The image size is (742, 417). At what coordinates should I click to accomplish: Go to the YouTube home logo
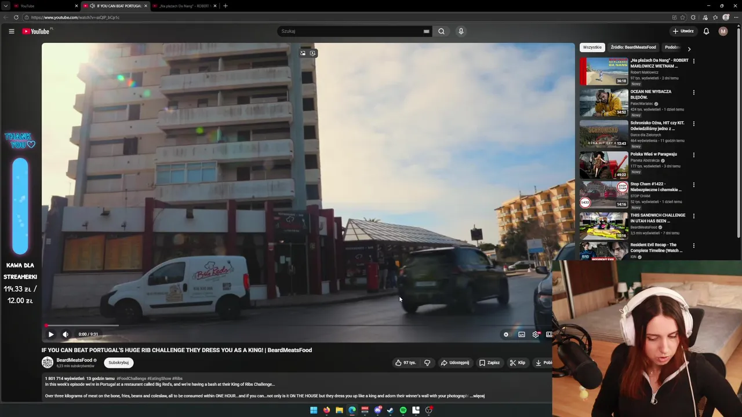tap(36, 31)
